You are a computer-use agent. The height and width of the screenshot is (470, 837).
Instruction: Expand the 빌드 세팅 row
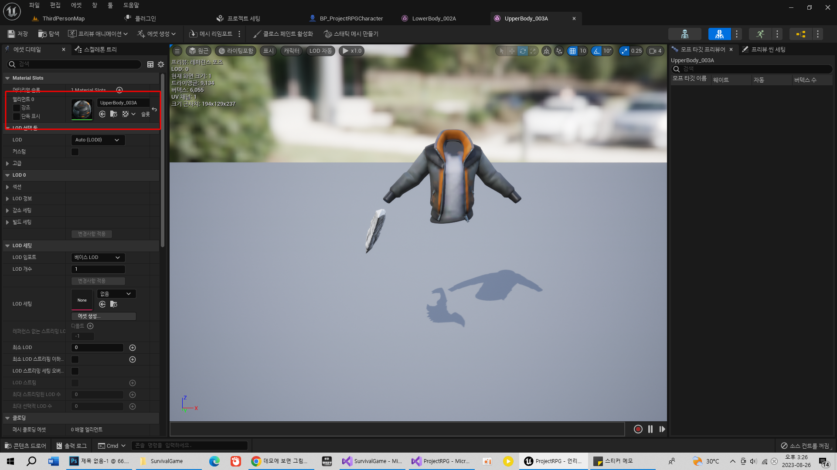coord(7,222)
